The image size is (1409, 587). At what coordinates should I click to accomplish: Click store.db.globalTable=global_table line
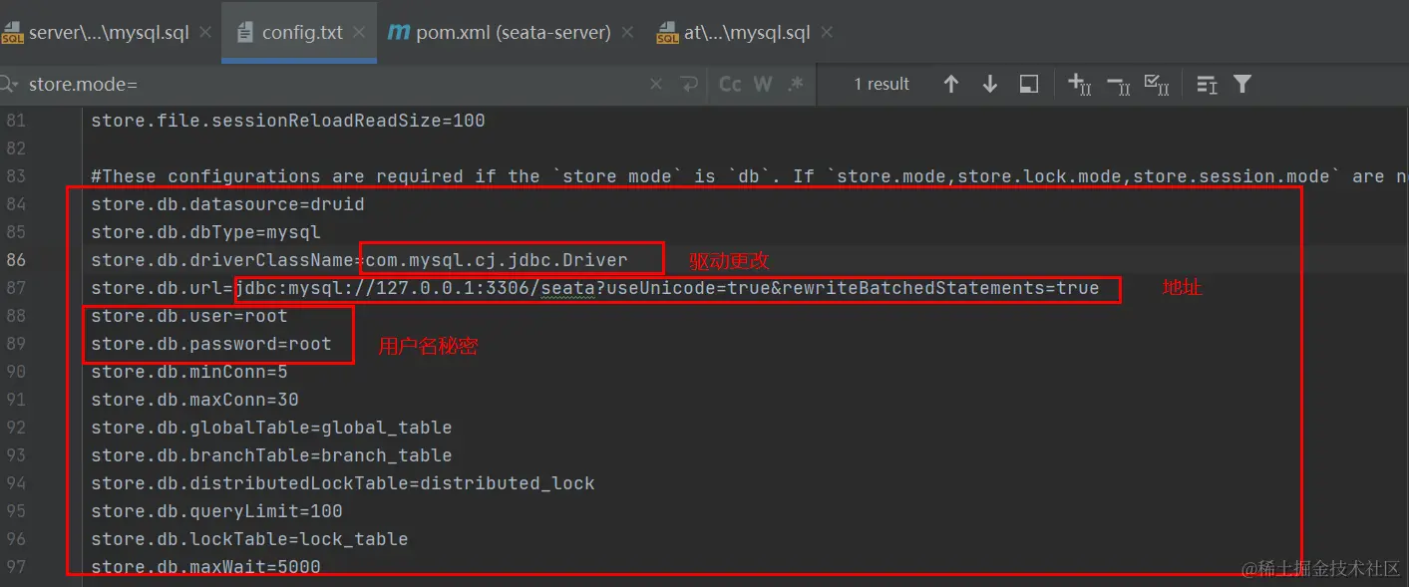pyautogui.click(x=271, y=428)
